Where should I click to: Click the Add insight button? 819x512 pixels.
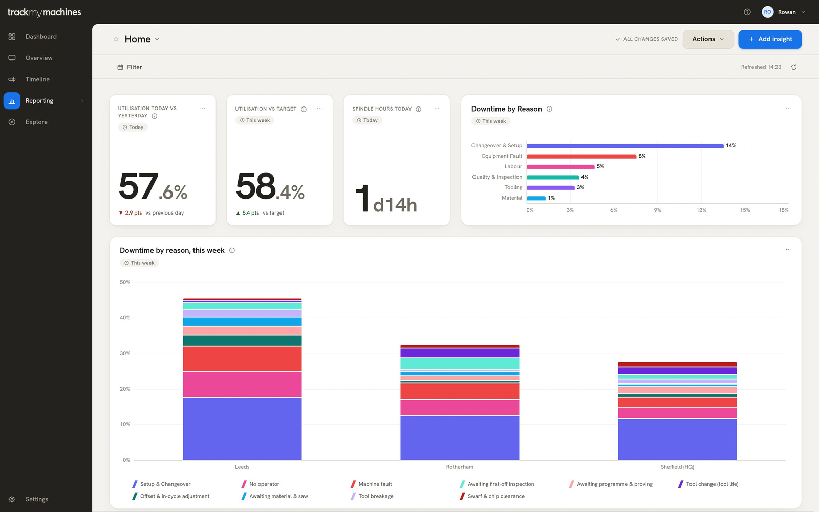770,39
